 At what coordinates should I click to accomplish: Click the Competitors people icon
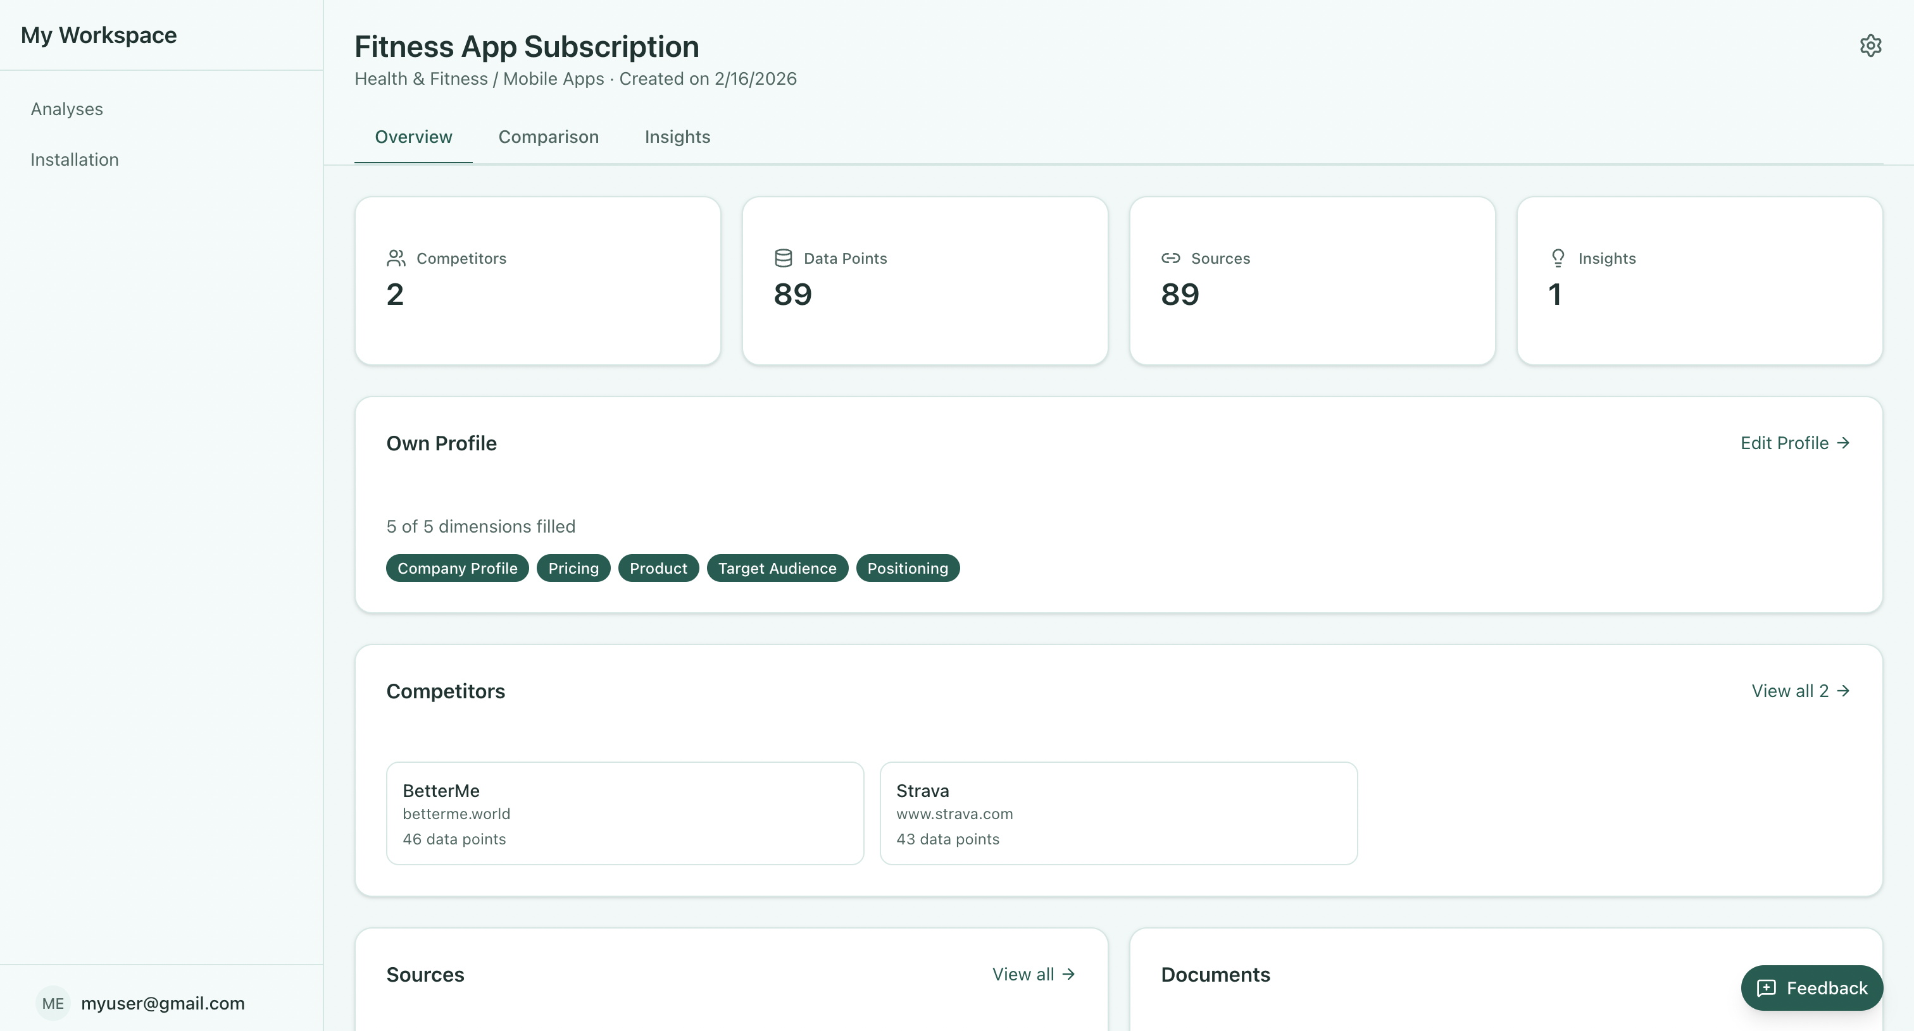click(396, 258)
